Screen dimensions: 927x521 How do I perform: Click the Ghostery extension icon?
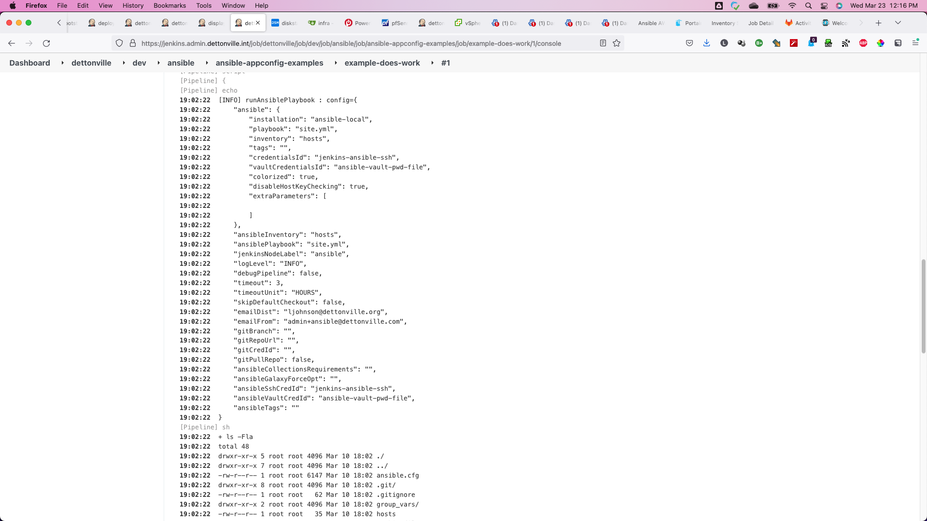[x=811, y=43]
